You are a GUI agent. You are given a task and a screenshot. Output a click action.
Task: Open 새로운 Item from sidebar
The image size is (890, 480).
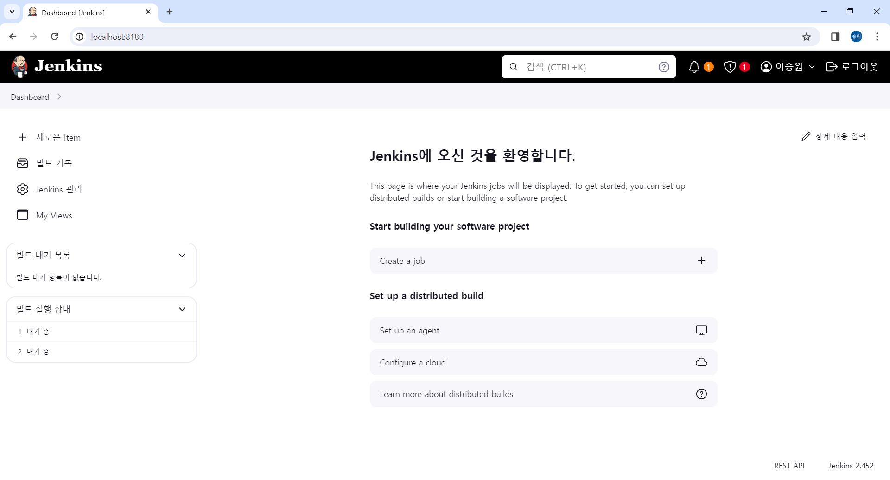(58, 137)
